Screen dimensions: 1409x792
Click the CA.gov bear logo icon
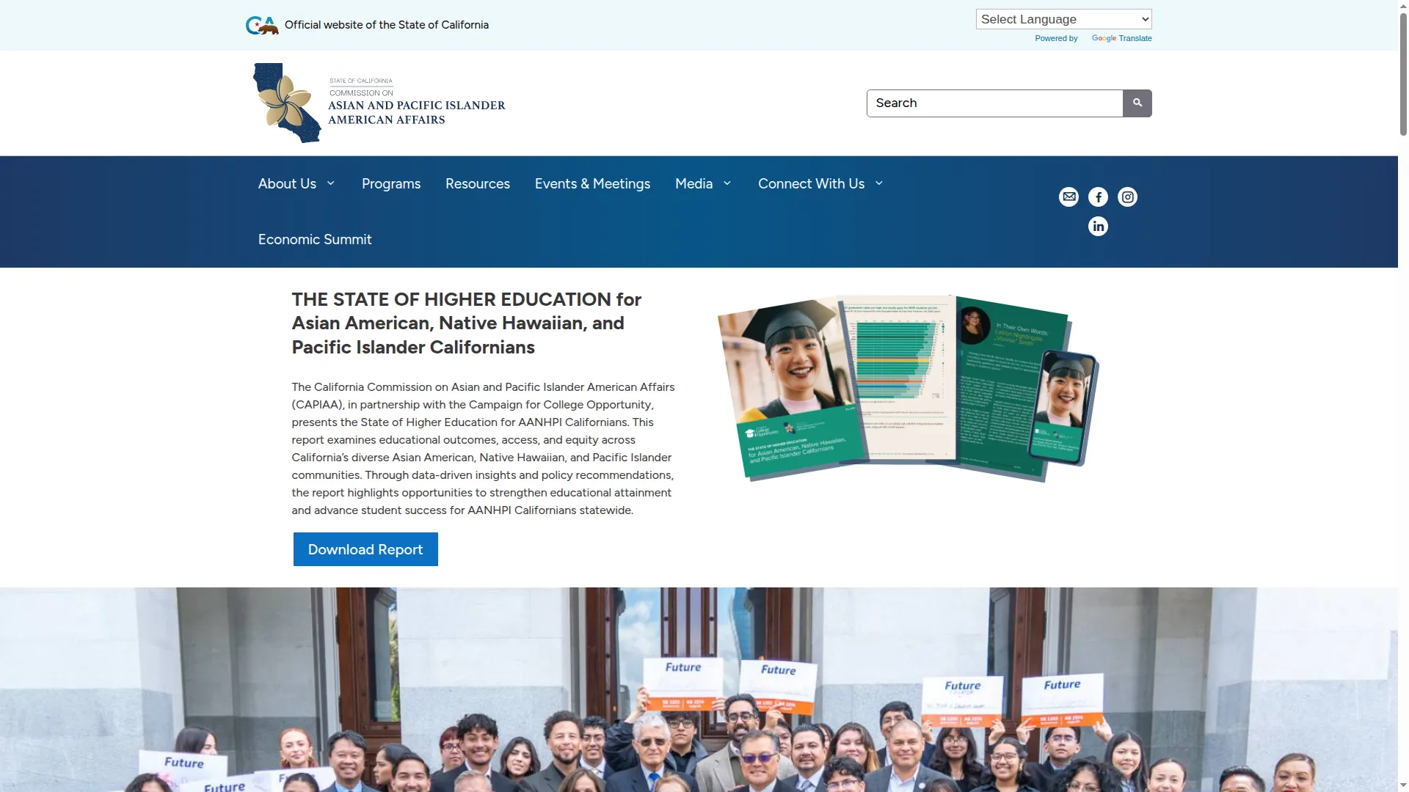pos(262,25)
